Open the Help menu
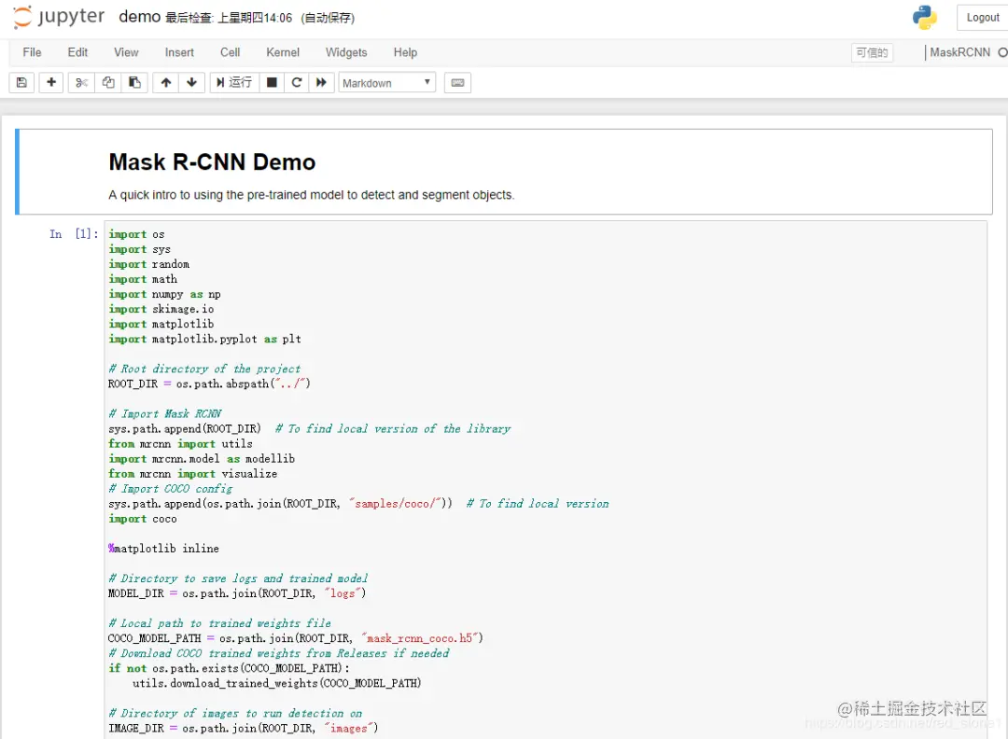The width and height of the screenshot is (1008, 739). coord(406,52)
